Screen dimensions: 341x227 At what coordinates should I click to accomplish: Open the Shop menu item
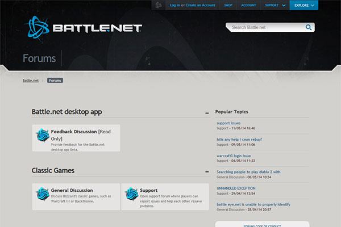(x=228, y=5)
